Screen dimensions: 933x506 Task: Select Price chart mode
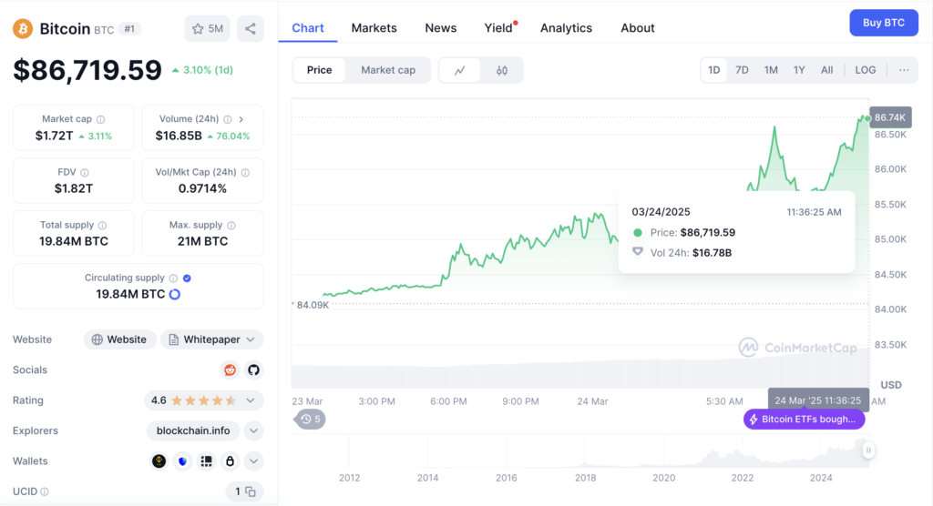(320, 70)
